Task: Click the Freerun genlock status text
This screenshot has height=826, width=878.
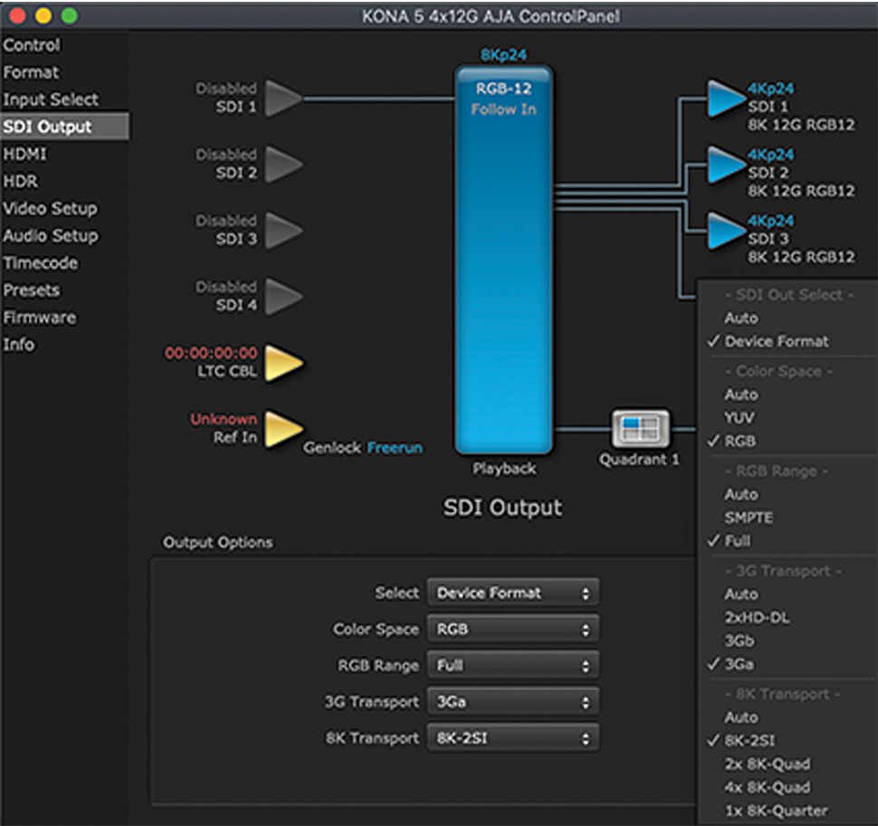Action: tap(395, 448)
